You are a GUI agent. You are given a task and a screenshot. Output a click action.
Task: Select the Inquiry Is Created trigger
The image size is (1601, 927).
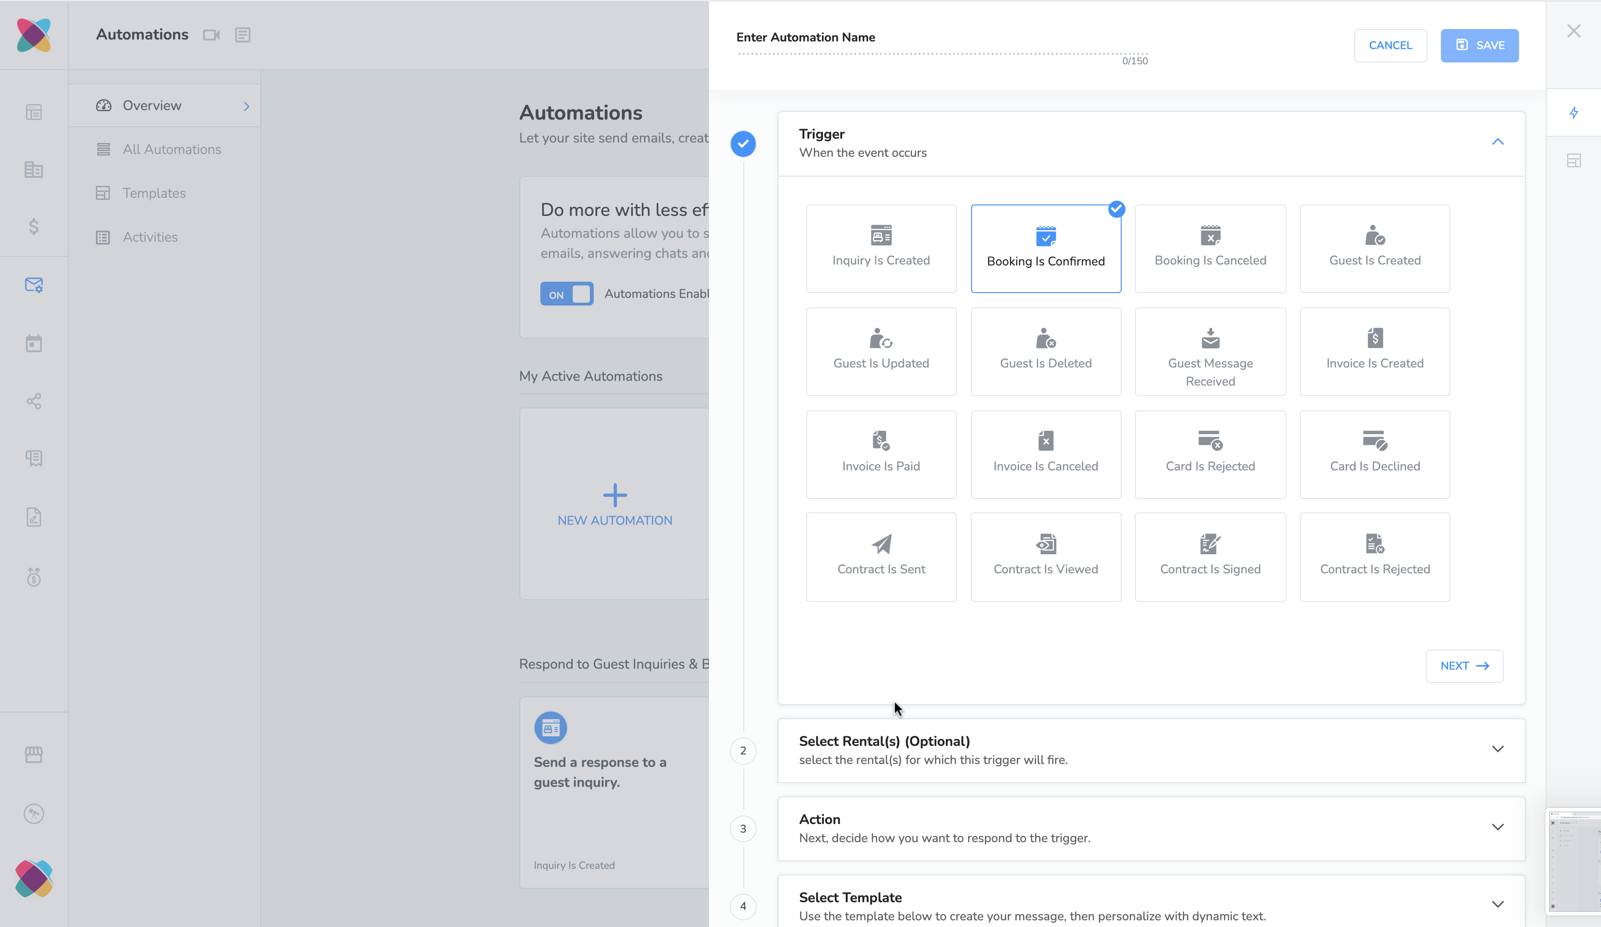coord(881,248)
